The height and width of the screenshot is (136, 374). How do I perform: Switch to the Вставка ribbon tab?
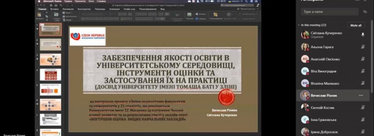tap(55, 9)
